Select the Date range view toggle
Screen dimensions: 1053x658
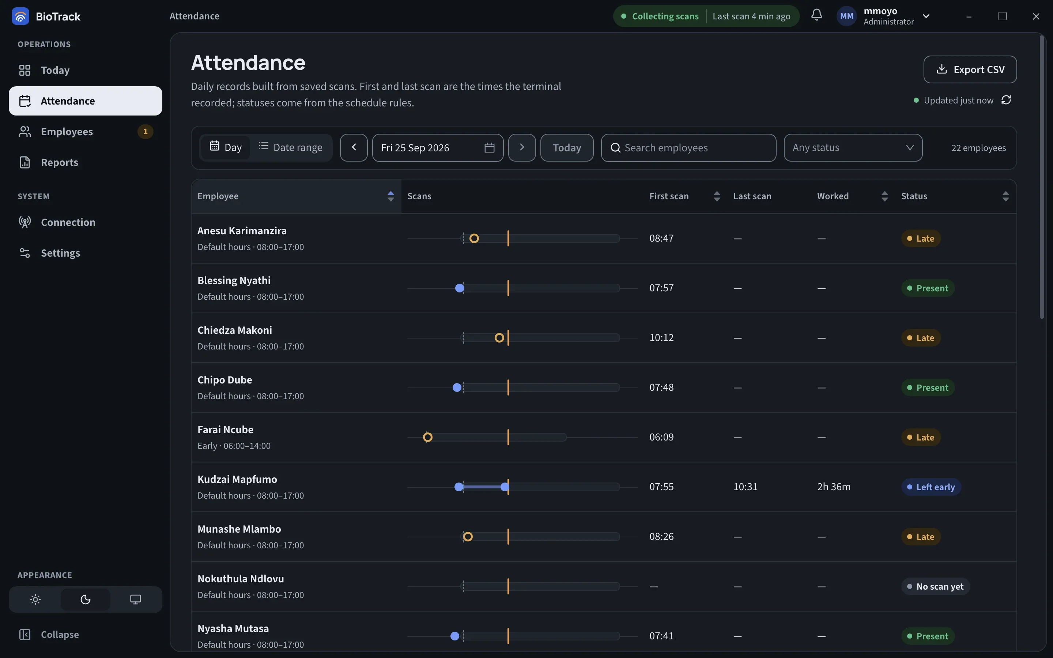290,148
